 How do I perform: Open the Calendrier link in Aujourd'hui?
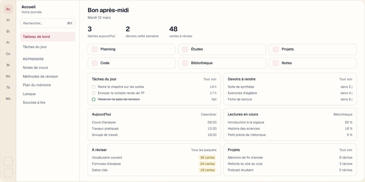click(x=209, y=114)
